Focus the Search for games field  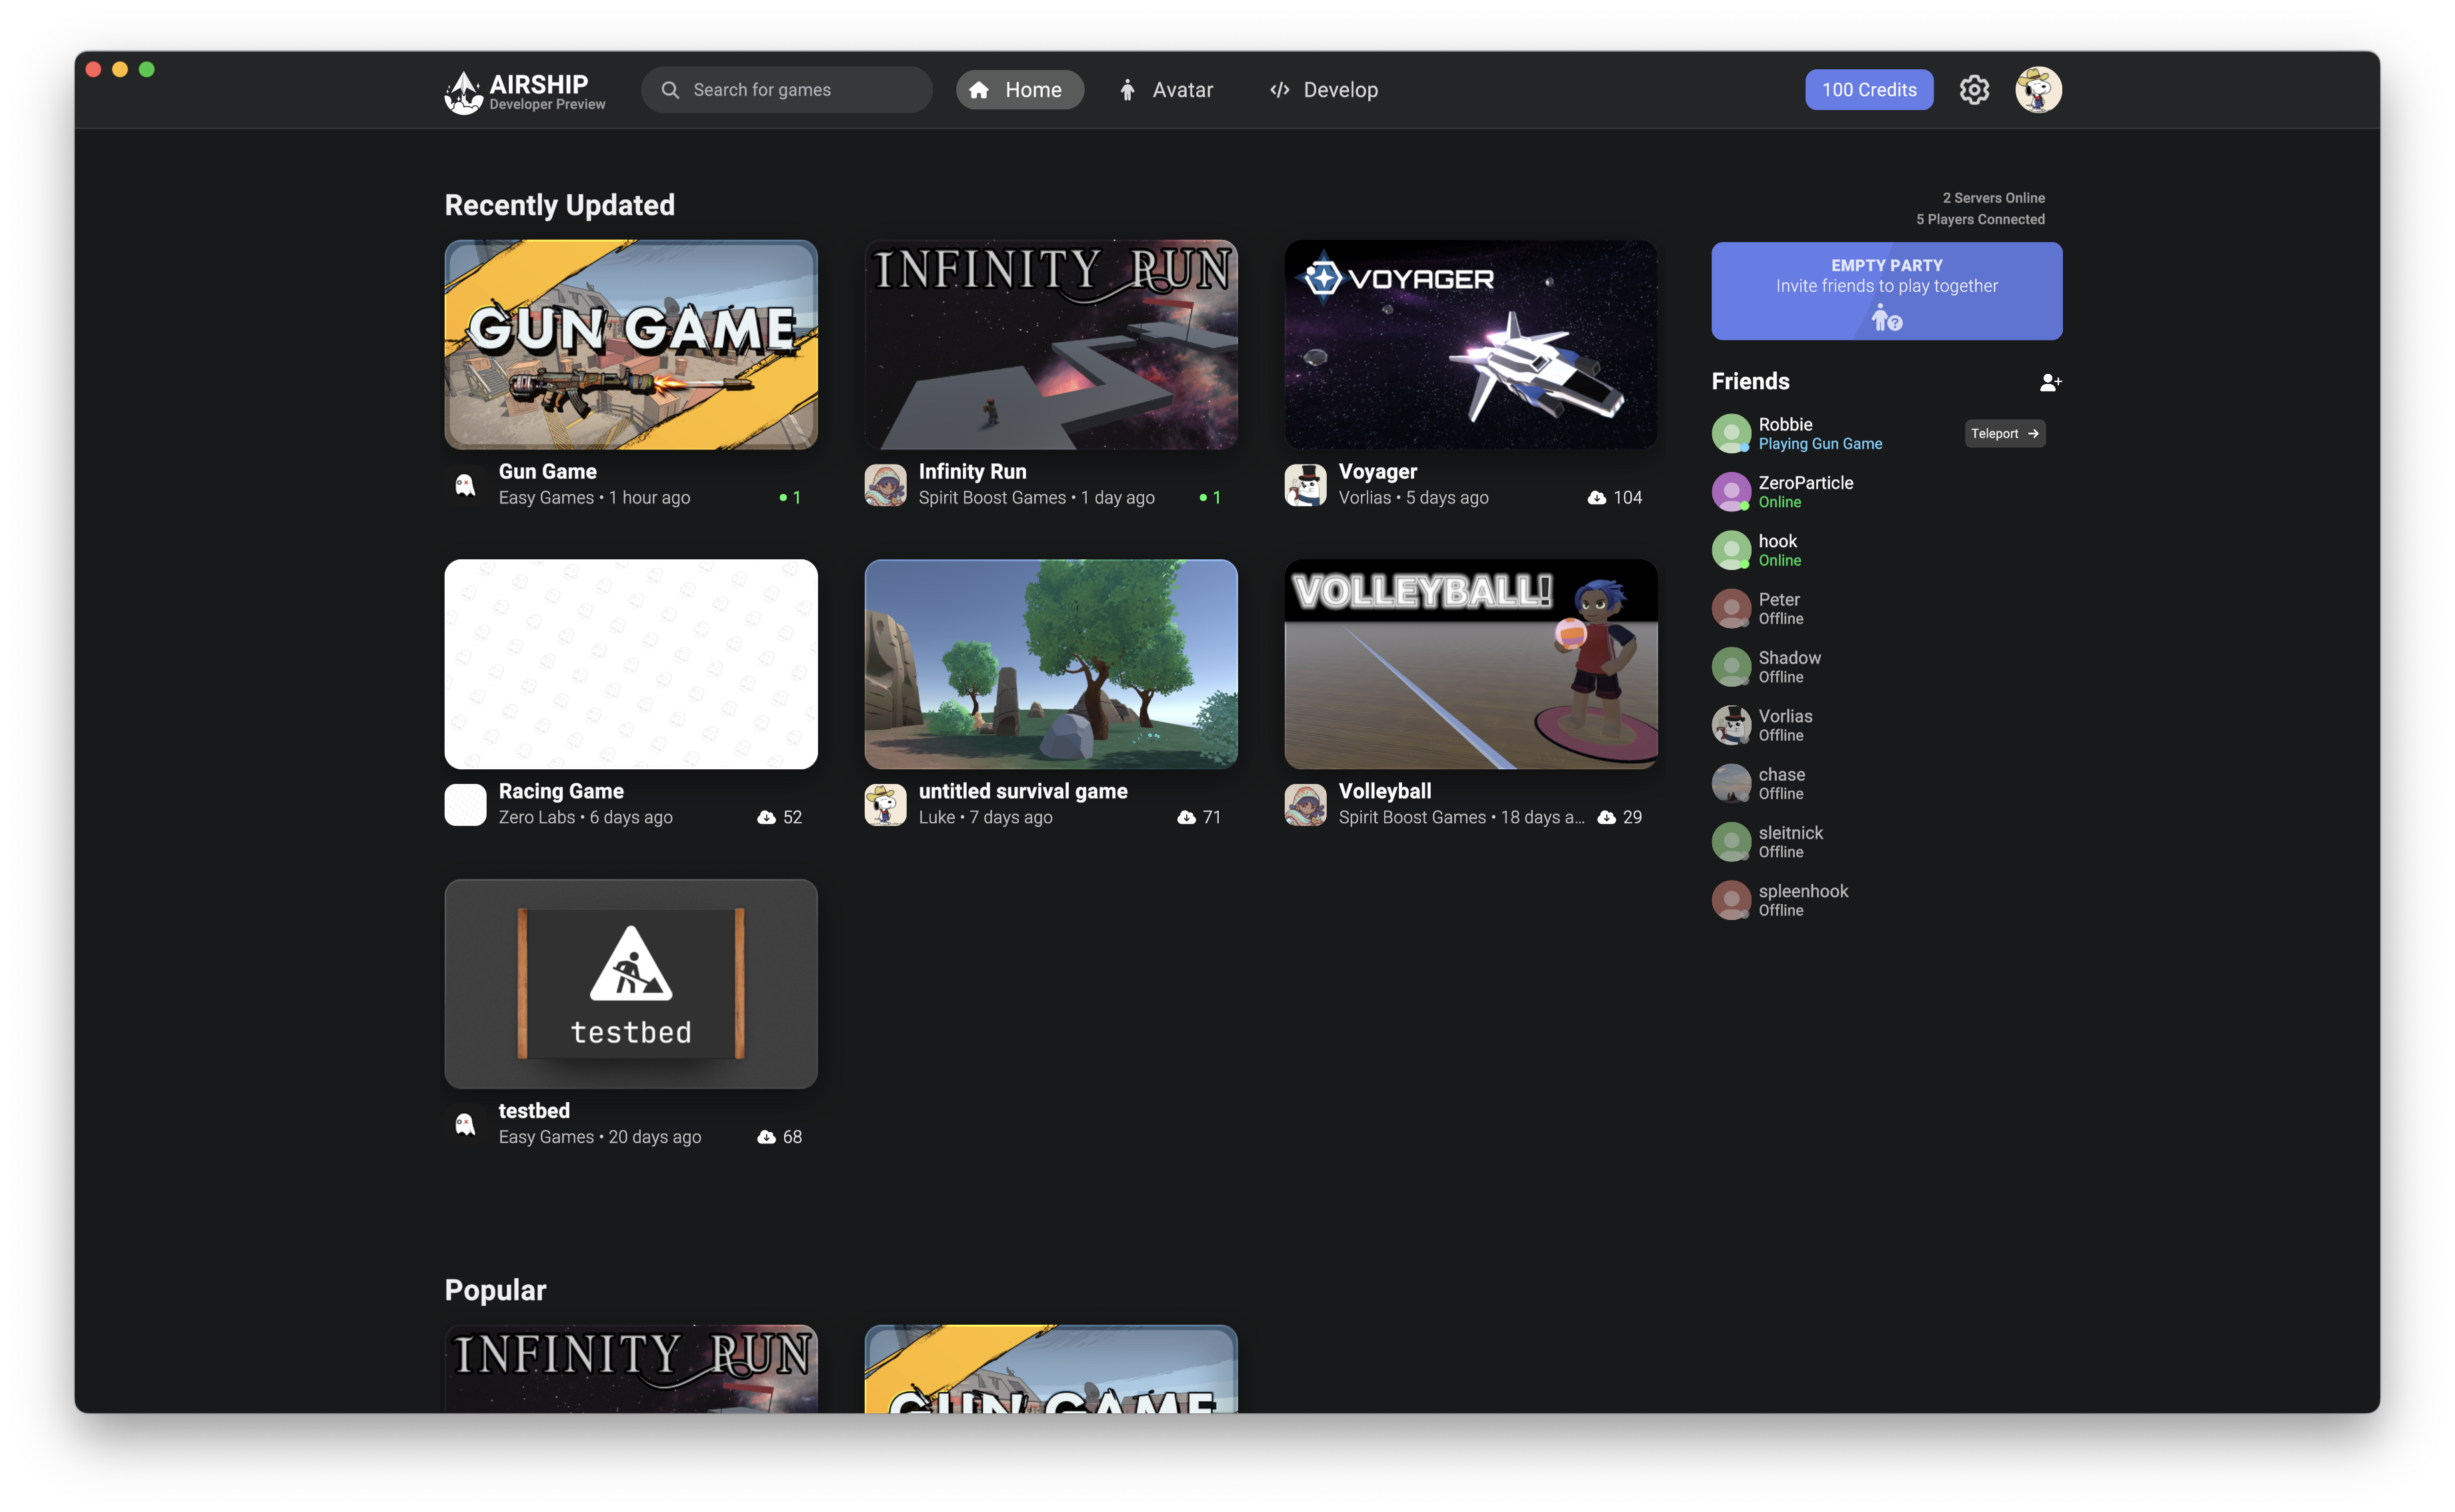coord(787,90)
